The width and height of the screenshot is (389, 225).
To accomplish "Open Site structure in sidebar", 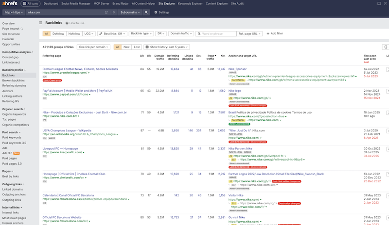I will pos(11,34).
